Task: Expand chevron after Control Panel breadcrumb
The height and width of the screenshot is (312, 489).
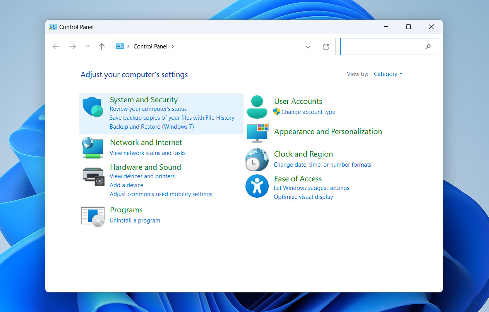Action: (173, 46)
